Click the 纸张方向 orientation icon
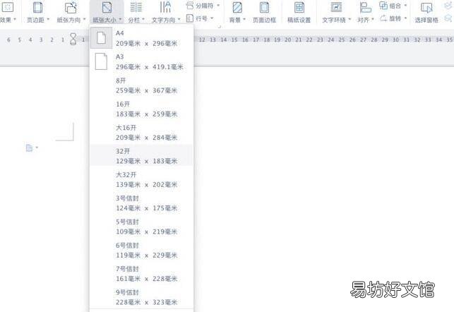This screenshot has width=454, height=312. 71,8
